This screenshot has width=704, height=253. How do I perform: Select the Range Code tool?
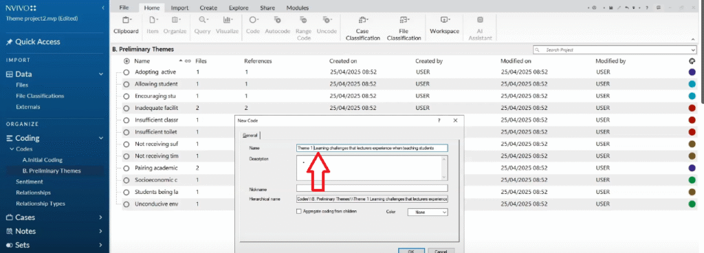[303, 28]
